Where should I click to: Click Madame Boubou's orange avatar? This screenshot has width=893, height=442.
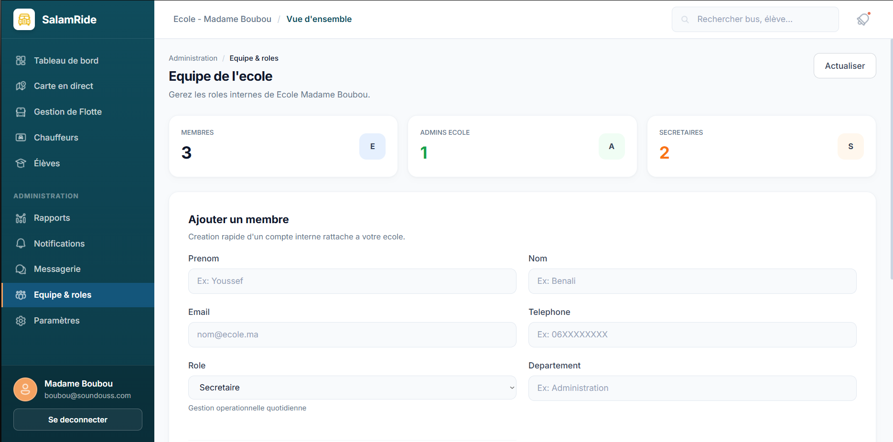[25, 389]
